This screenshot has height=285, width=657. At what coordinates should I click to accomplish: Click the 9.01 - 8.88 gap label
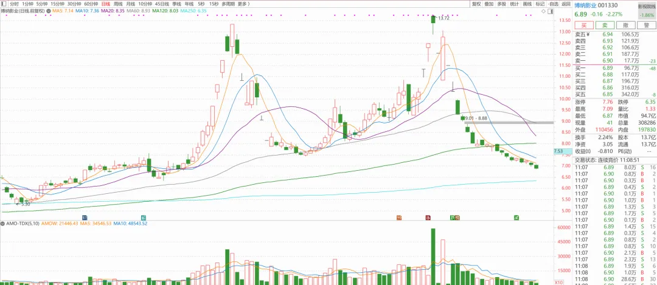coord(476,118)
